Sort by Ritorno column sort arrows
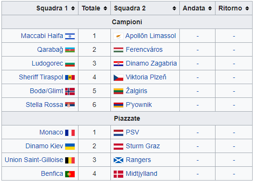Screen dimensions: 255x182 pos(247,8)
